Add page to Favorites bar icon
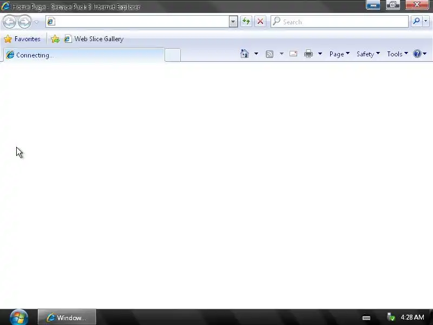The image size is (433, 325). (x=55, y=39)
